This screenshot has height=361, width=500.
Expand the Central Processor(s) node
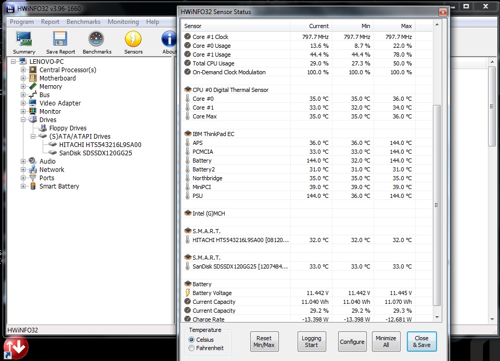pyautogui.click(x=23, y=70)
